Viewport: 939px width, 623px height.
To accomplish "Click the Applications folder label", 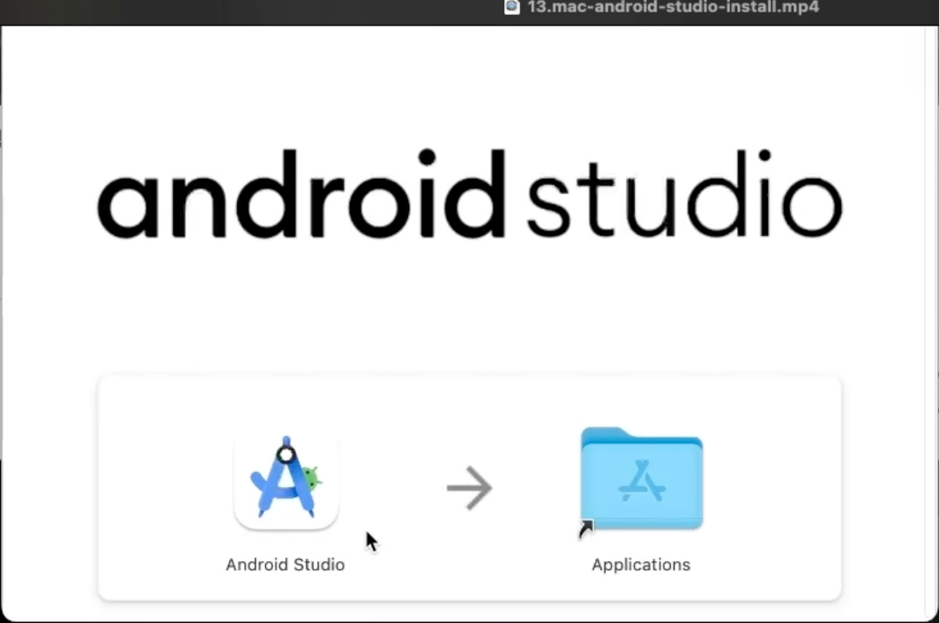I will pos(641,564).
